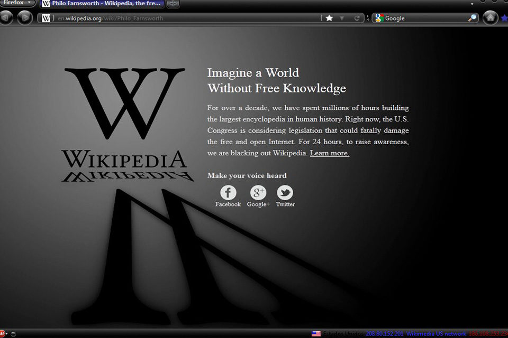
Task: Go forward with the browser Forward arrow
Action: point(25,17)
